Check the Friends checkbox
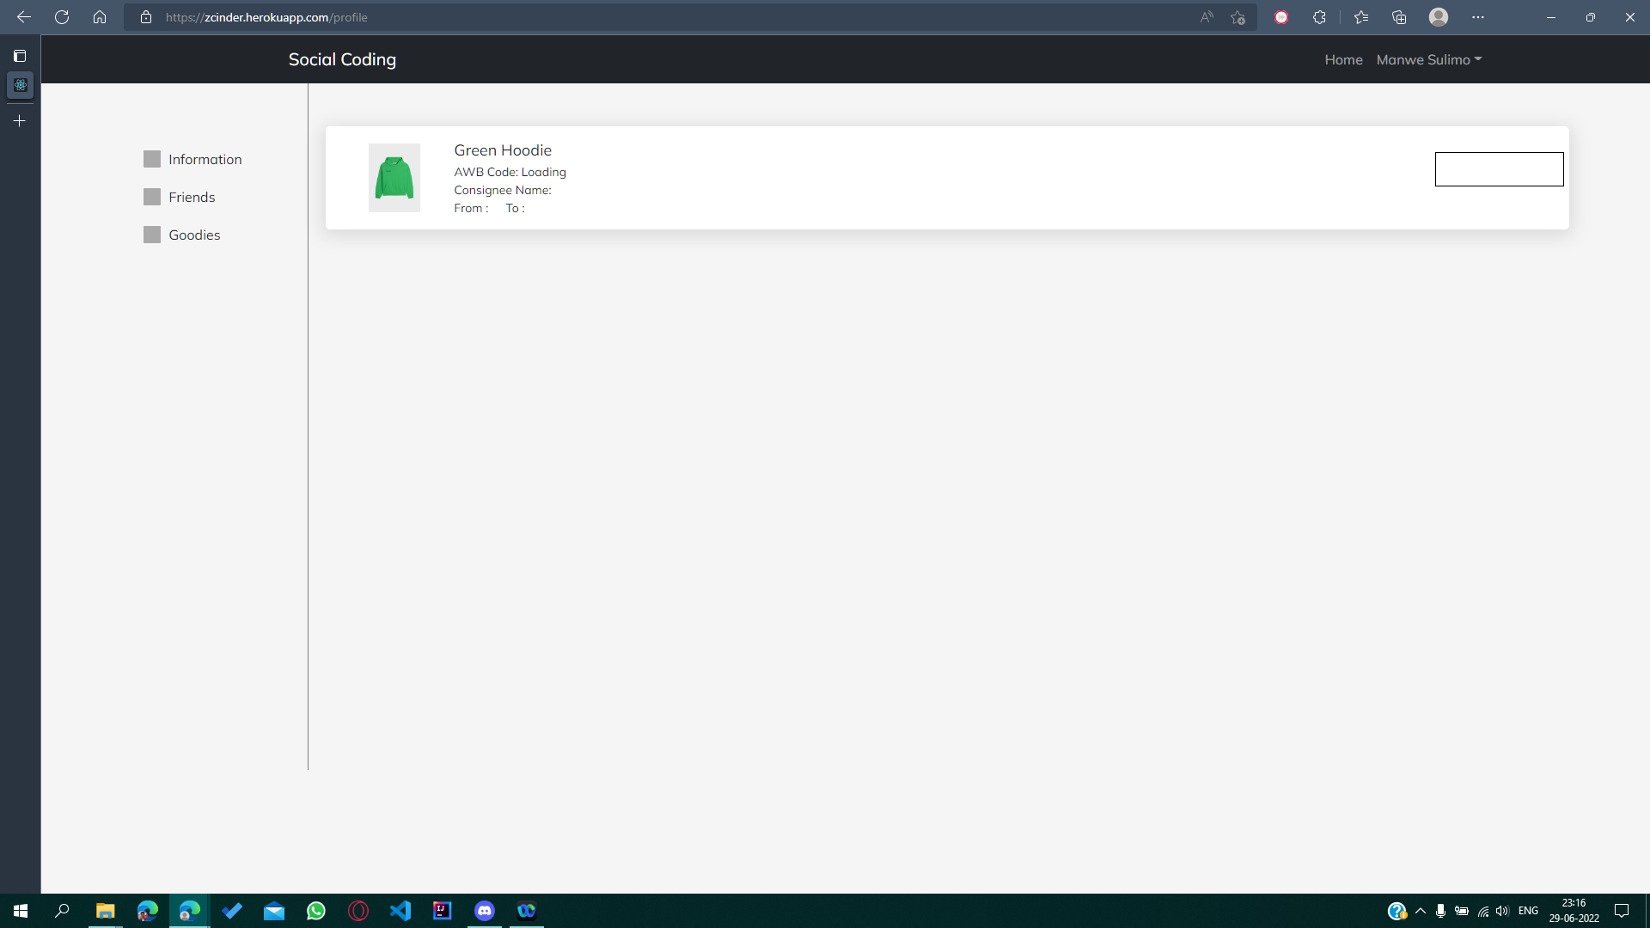The width and height of the screenshot is (1650, 928). (x=151, y=197)
